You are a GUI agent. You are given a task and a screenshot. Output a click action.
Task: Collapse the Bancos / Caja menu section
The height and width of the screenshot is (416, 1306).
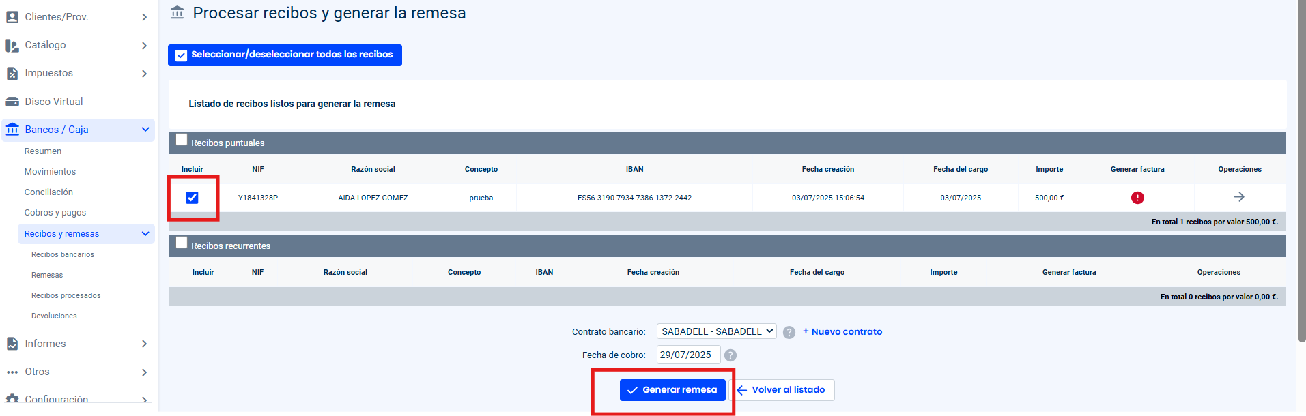pyautogui.click(x=145, y=130)
